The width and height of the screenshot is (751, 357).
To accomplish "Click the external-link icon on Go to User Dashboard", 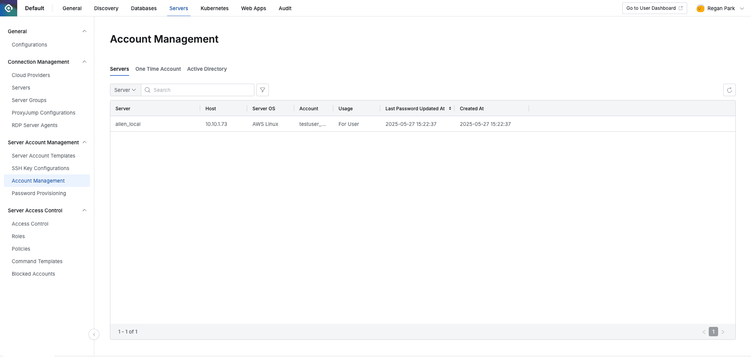I will click(x=680, y=8).
